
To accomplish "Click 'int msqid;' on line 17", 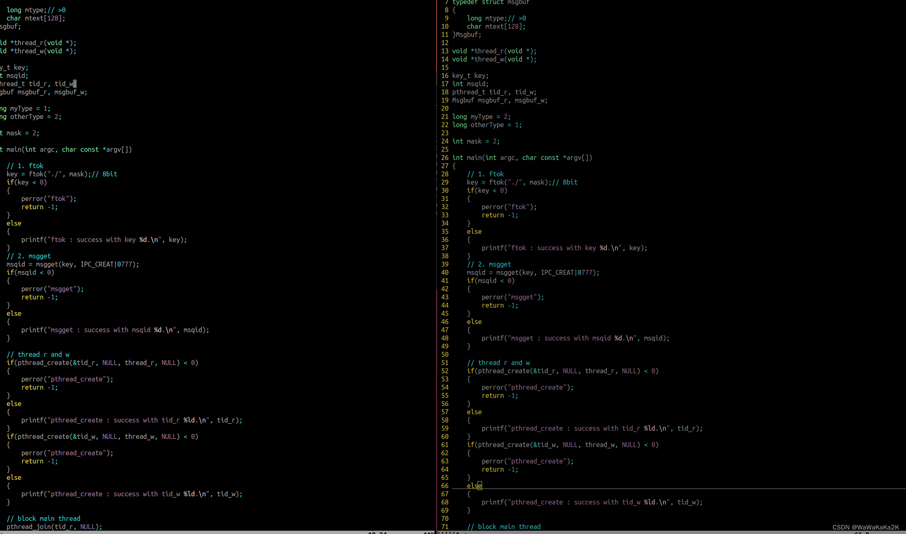I will click(x=470, y=84).
